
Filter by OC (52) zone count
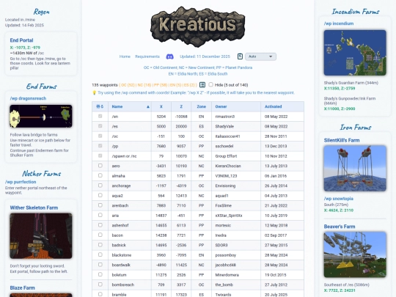[x=128, y=85]
